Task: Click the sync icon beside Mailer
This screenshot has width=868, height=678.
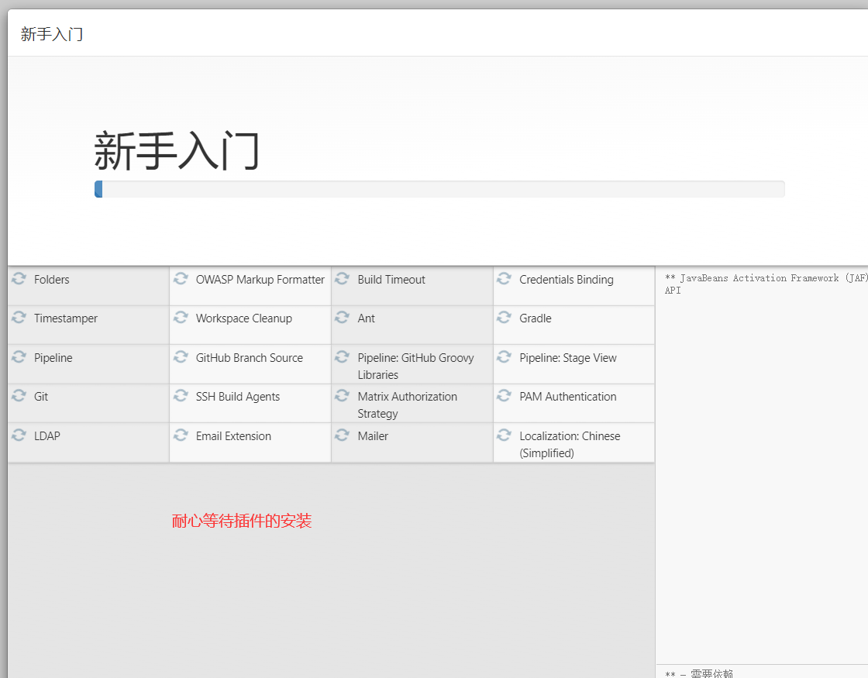Action: pos(342,435)
